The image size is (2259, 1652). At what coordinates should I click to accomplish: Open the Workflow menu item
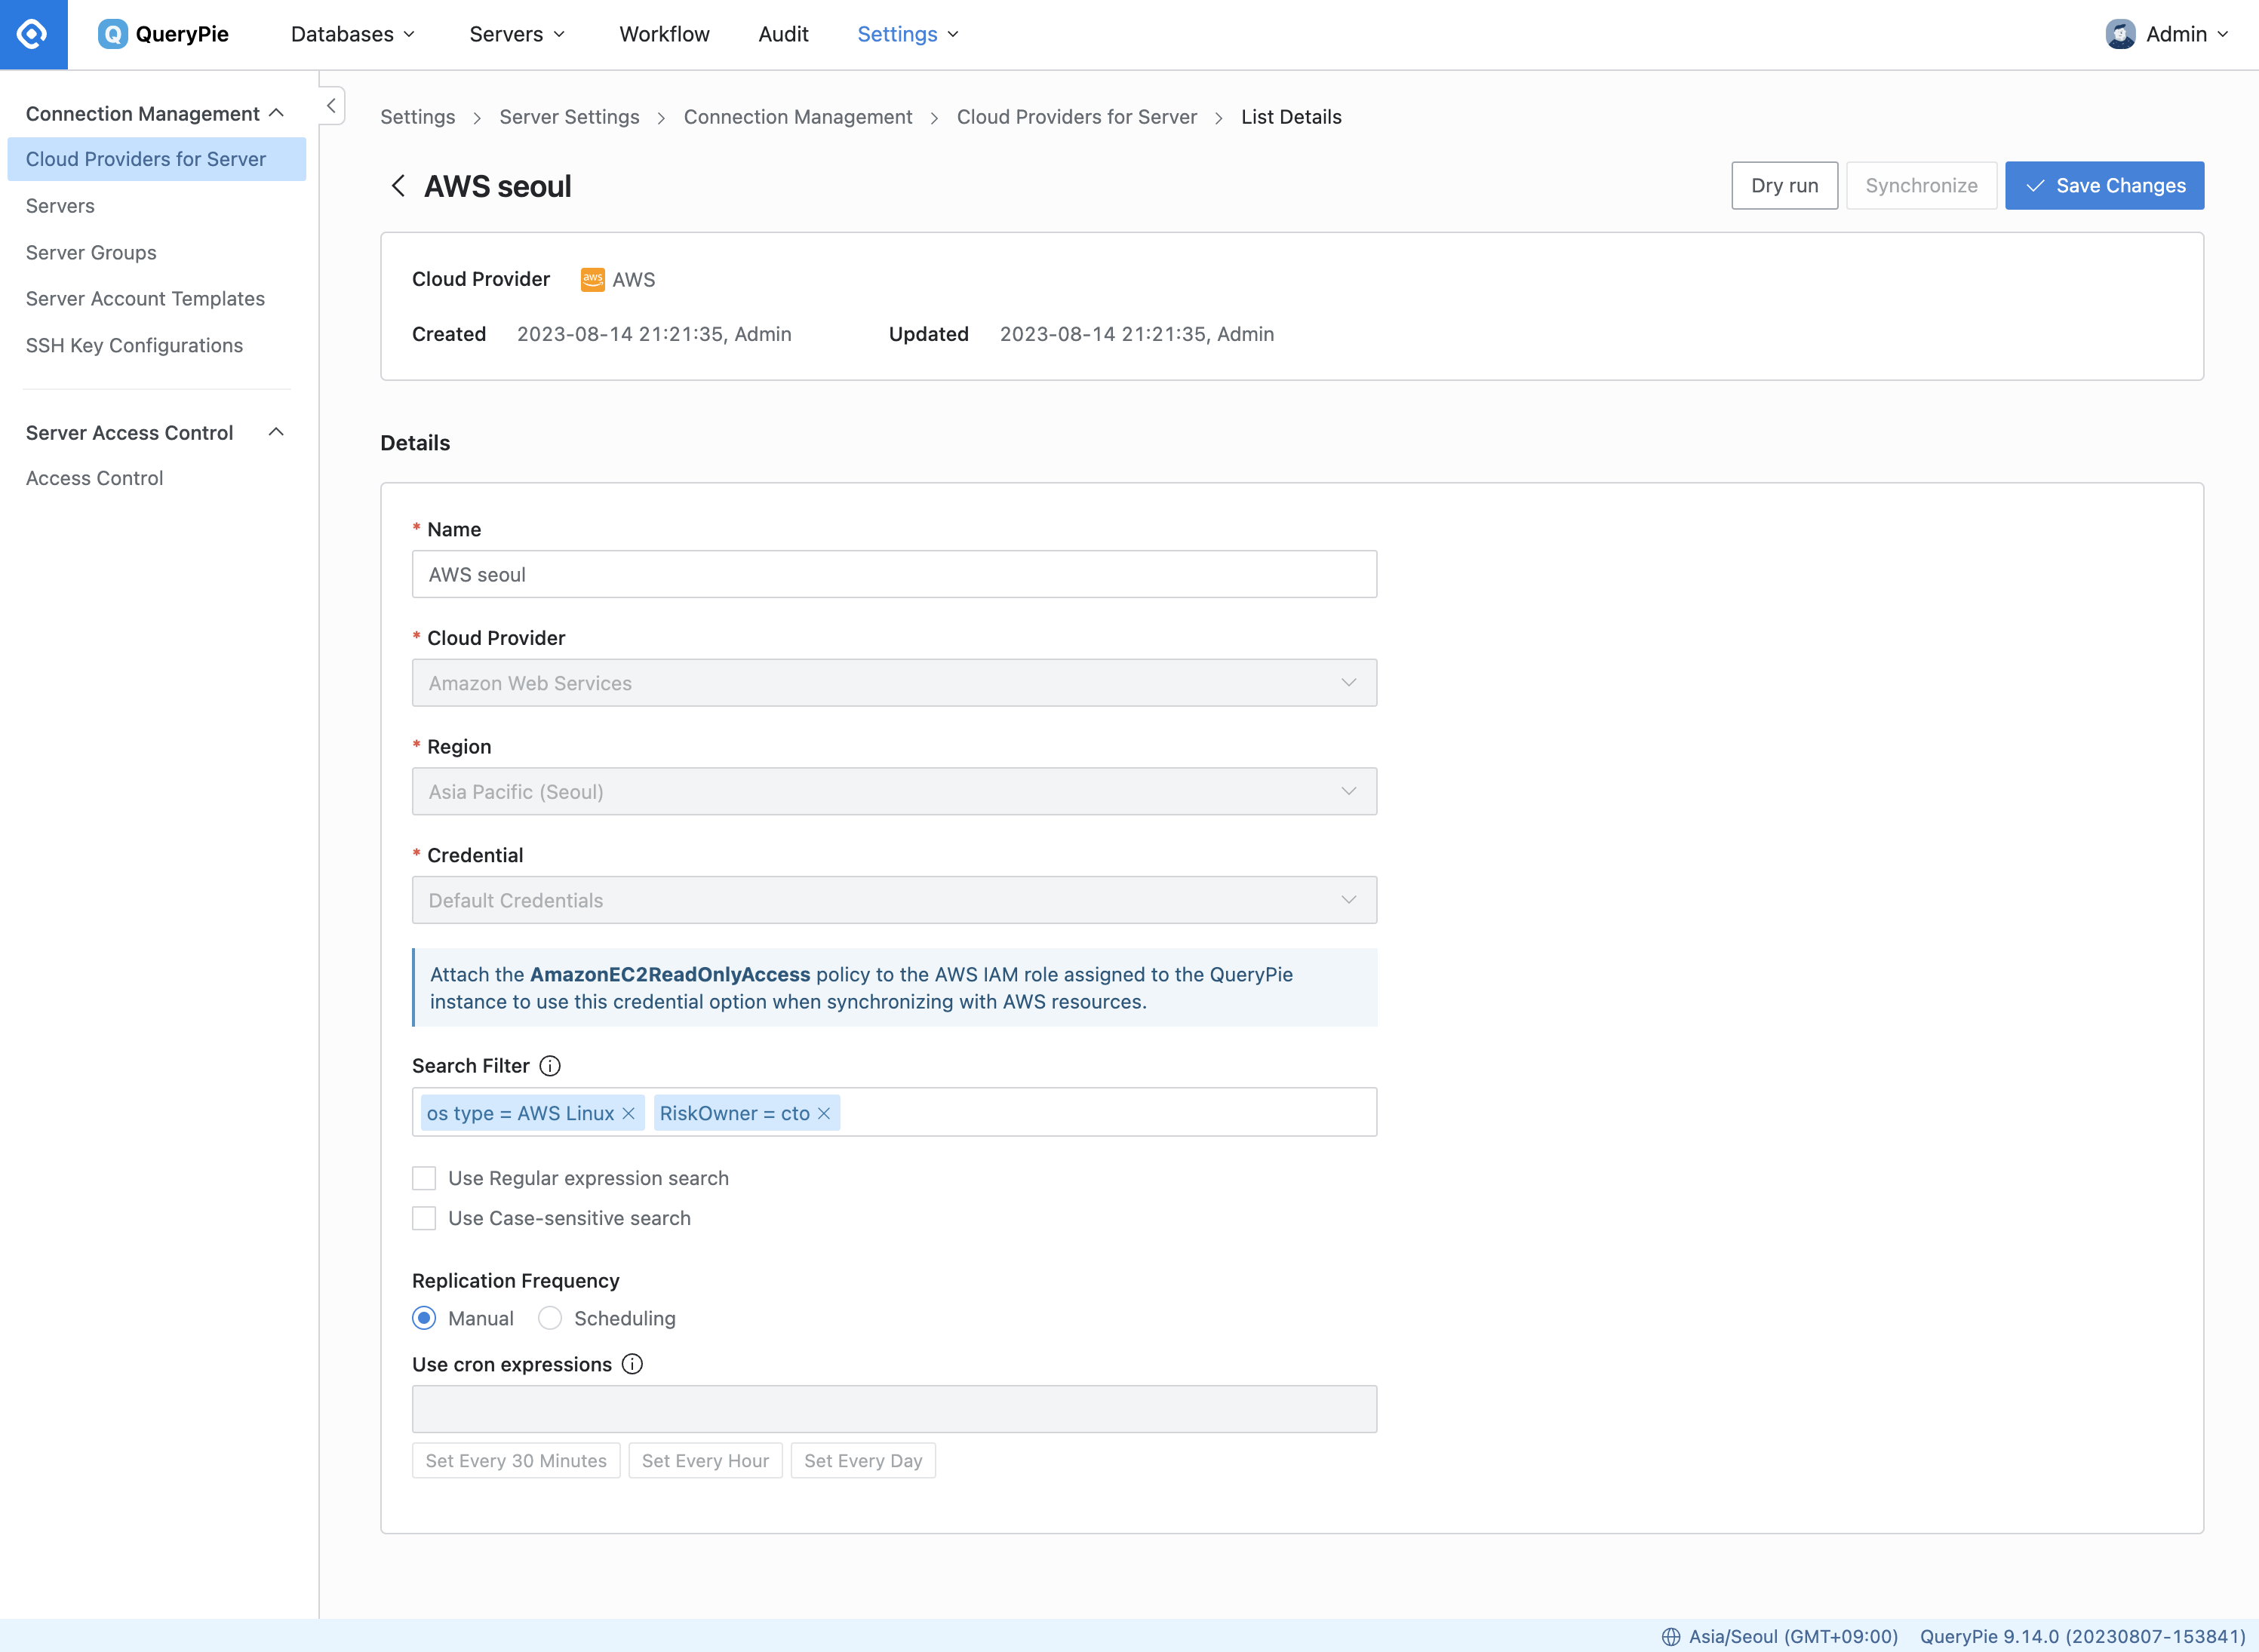click(x=664, y=34)
